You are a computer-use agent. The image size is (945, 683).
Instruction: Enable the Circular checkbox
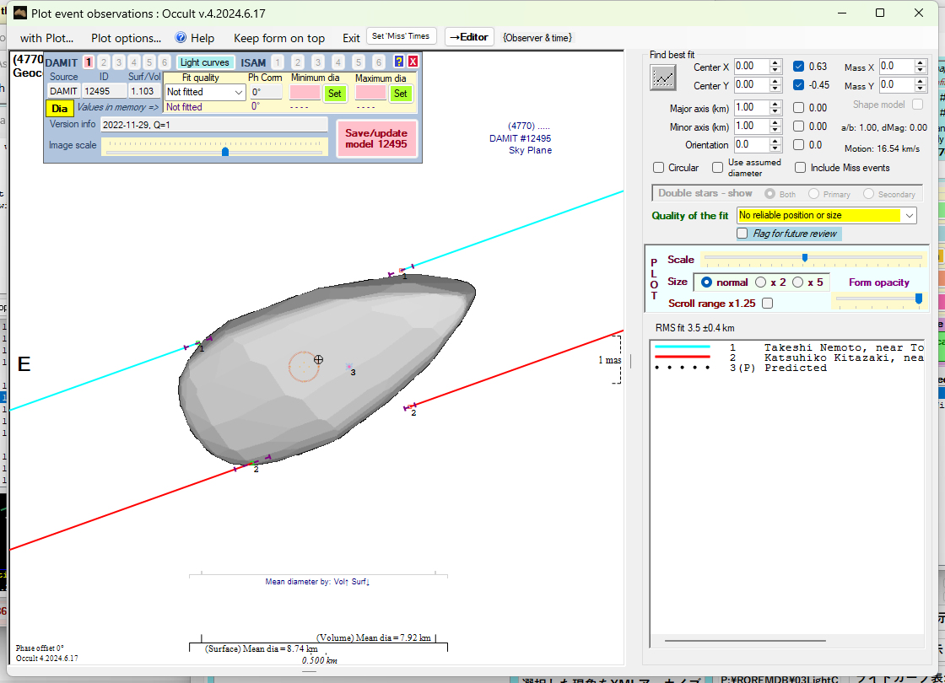659,168
